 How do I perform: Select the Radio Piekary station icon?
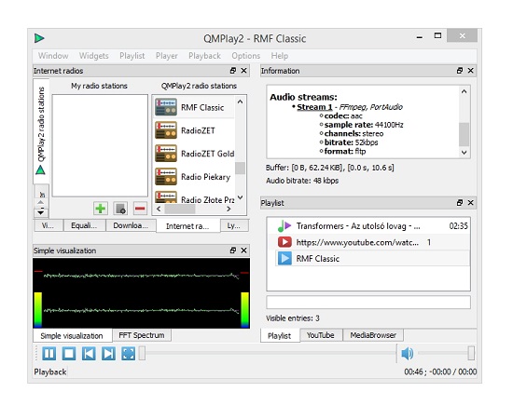click(166, 176)
